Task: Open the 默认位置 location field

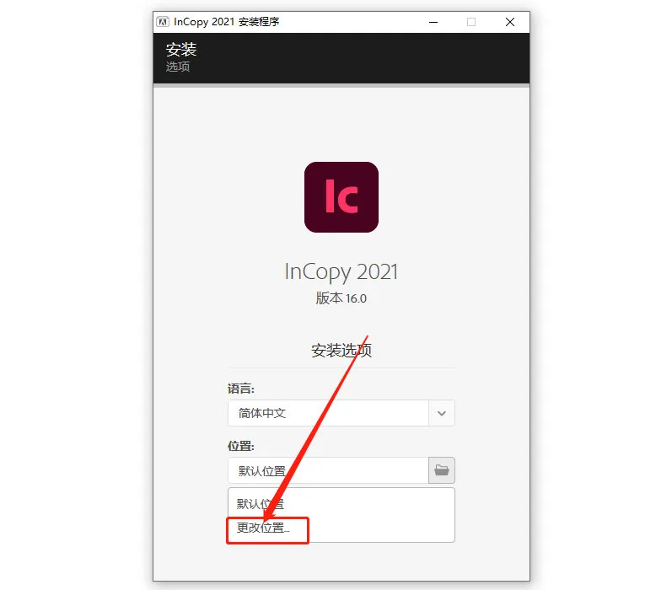Action: pyautogui.click(x=328, y=470)
